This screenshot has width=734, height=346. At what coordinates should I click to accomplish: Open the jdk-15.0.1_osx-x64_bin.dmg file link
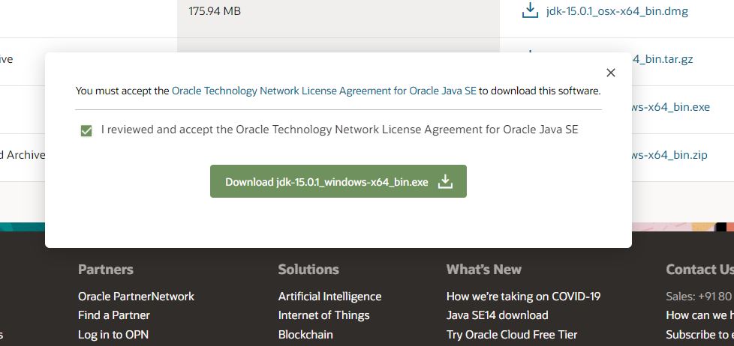pos(617,11)
